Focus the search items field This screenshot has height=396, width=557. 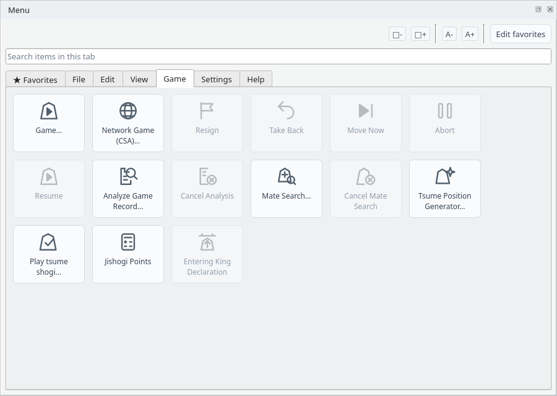[278, 56]
